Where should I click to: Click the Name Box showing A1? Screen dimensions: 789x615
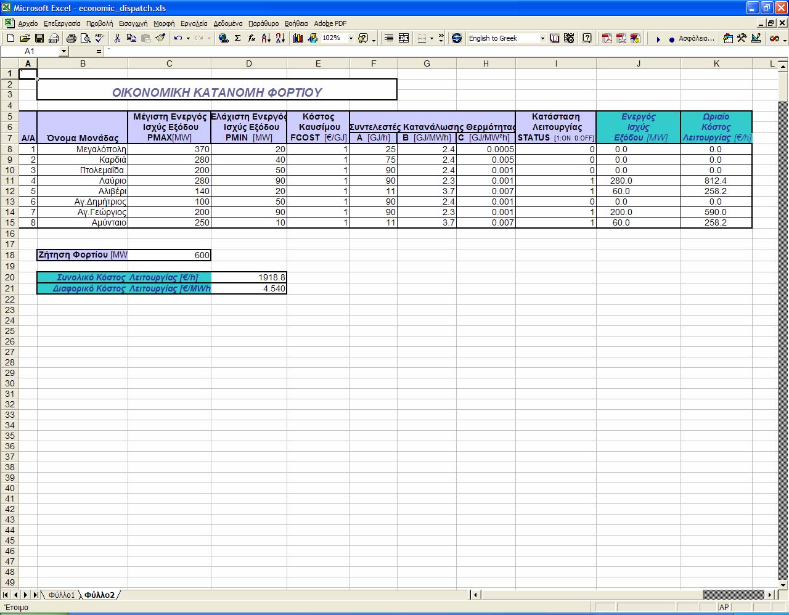[x=30, y=52]
